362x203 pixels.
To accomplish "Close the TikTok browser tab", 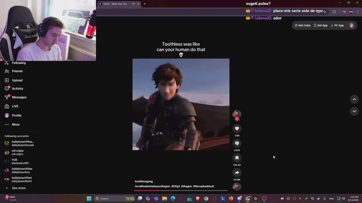I will 138,4.
